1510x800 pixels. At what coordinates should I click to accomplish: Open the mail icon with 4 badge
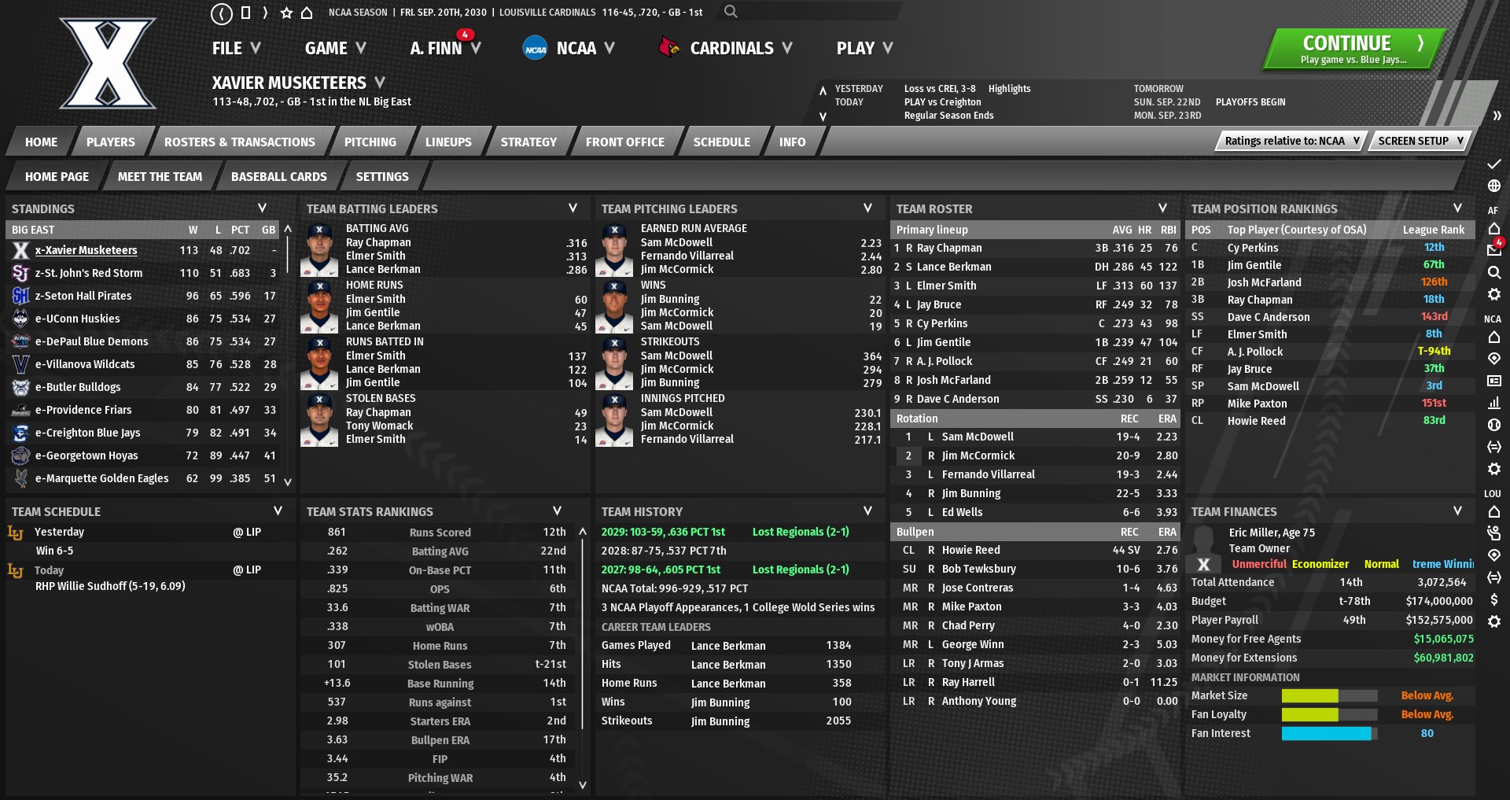tap(1493, 249)
